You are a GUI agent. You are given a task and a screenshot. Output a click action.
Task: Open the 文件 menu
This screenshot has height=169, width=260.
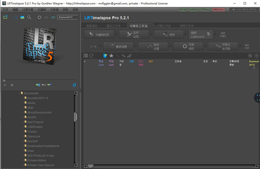[x=5, y=10]
